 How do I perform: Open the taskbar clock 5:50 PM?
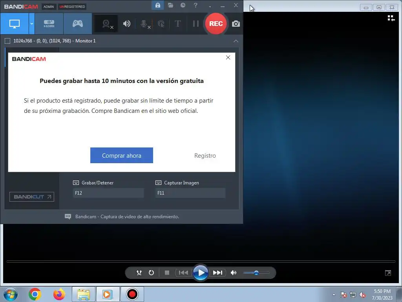coord(382,295)
